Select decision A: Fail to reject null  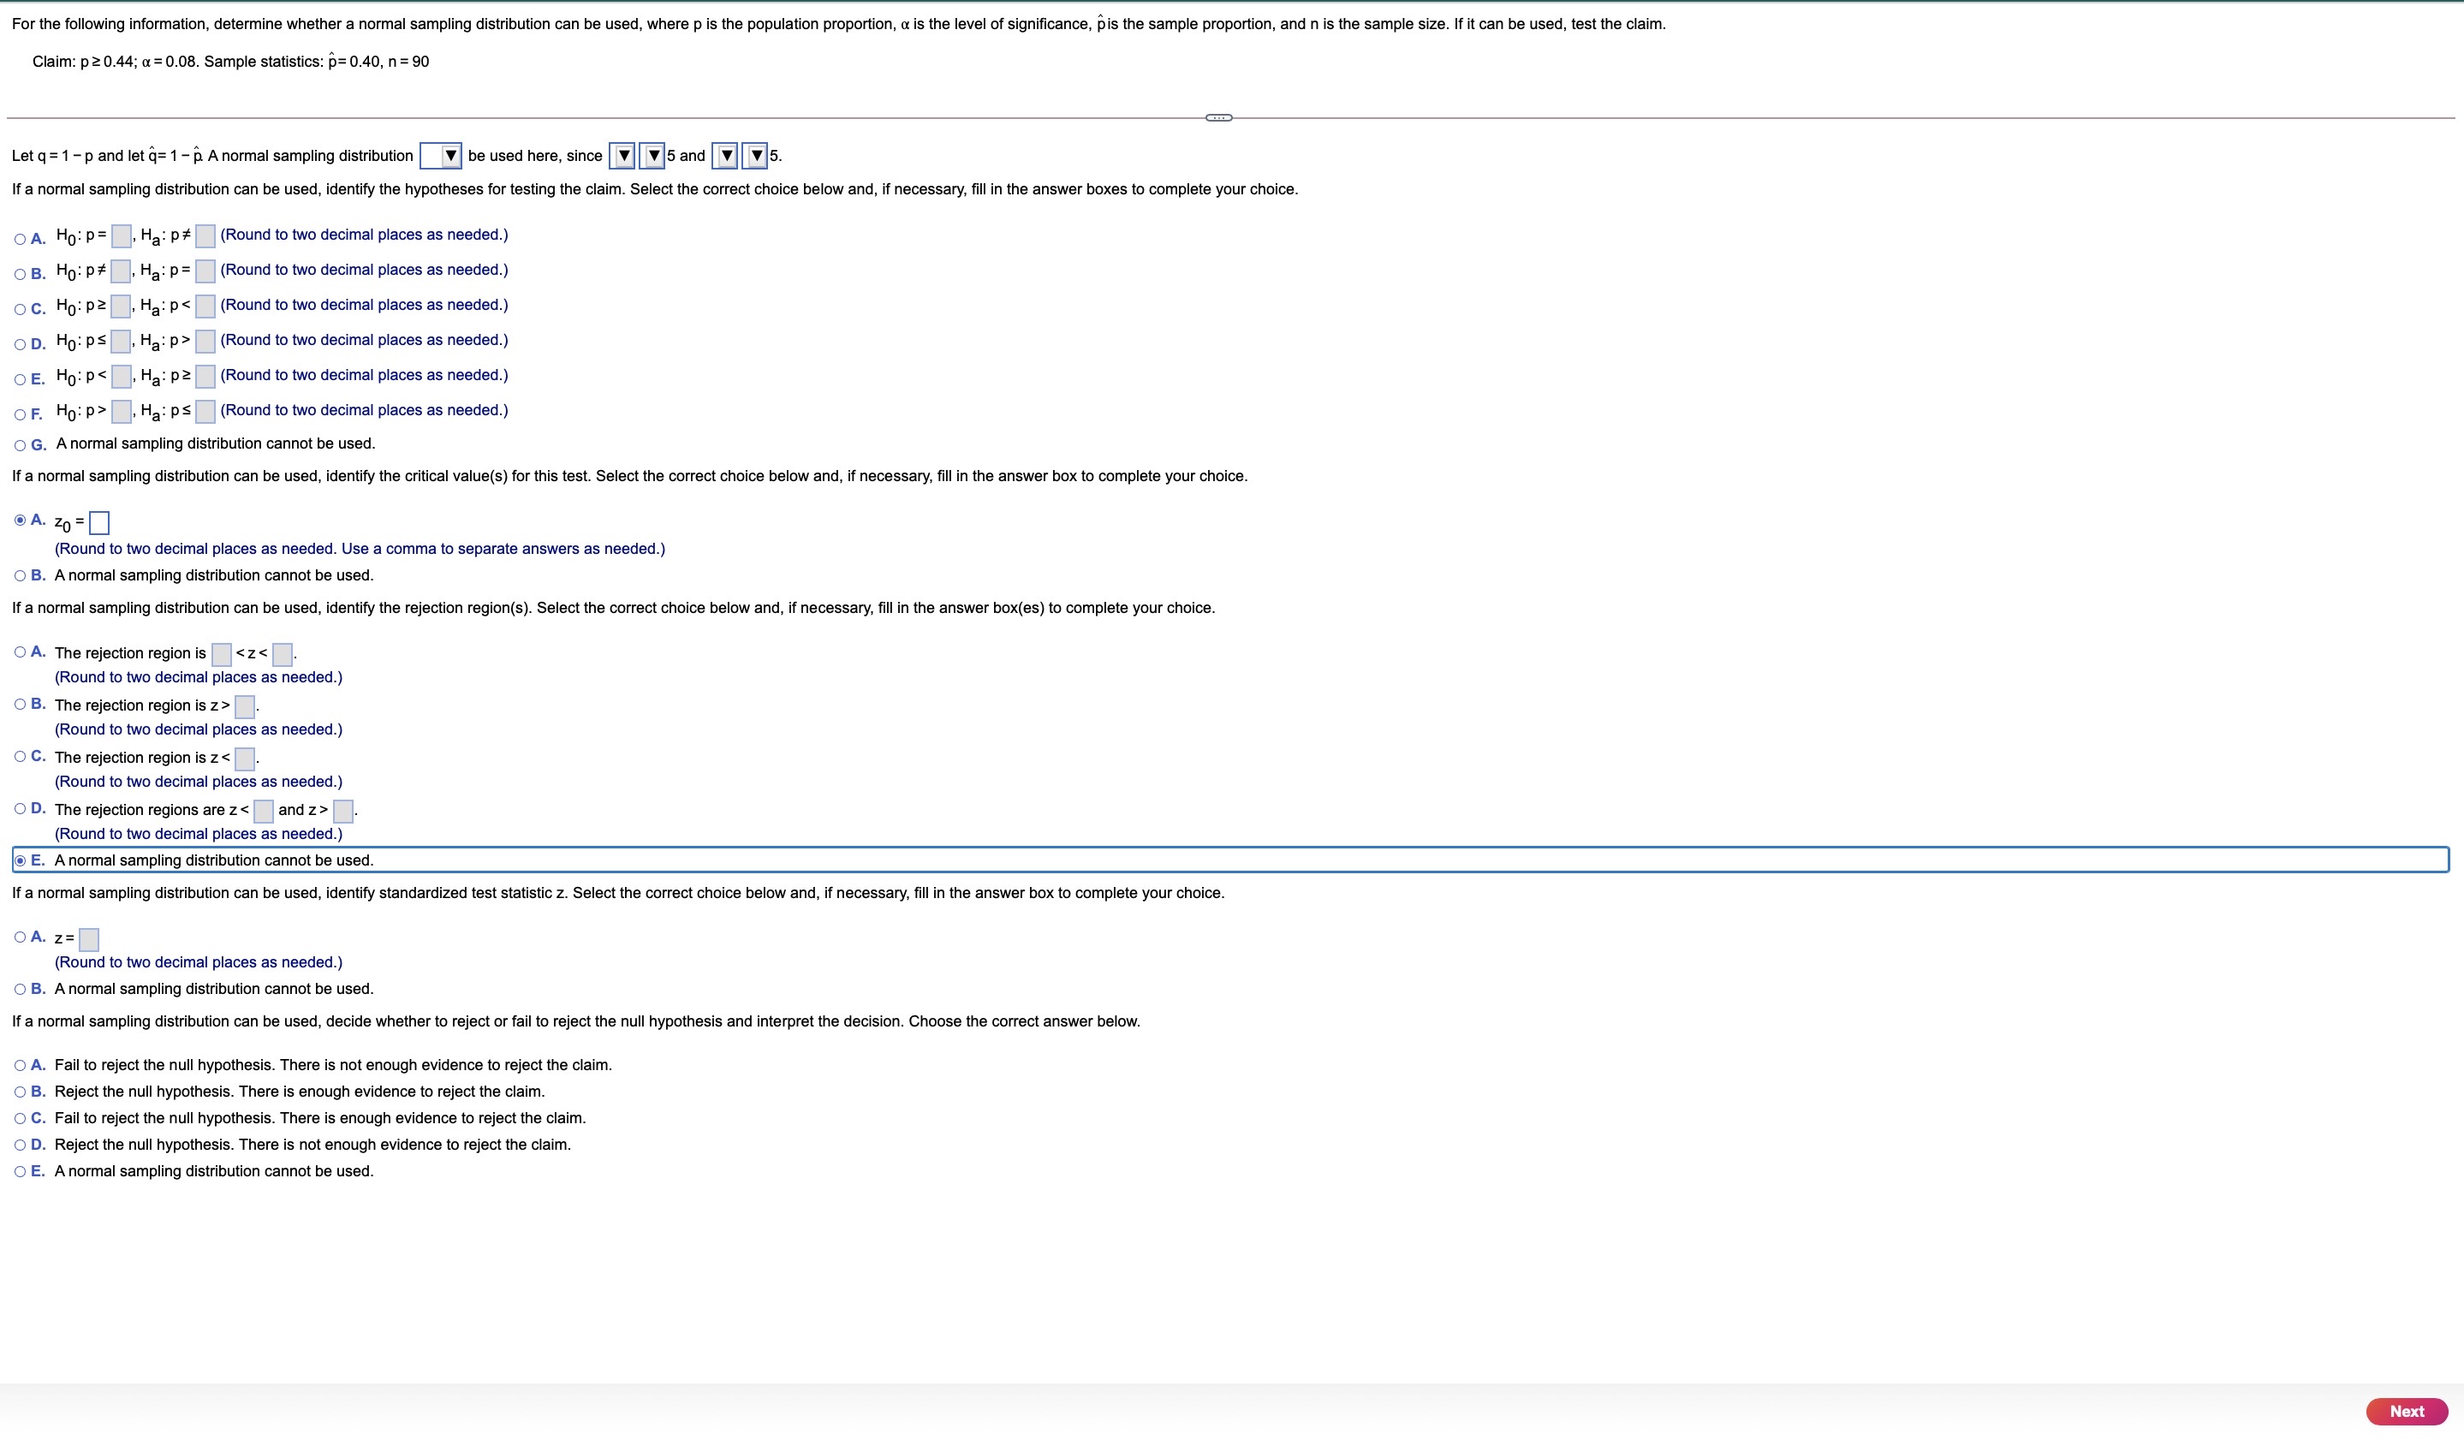click(x=21, y=1066)
